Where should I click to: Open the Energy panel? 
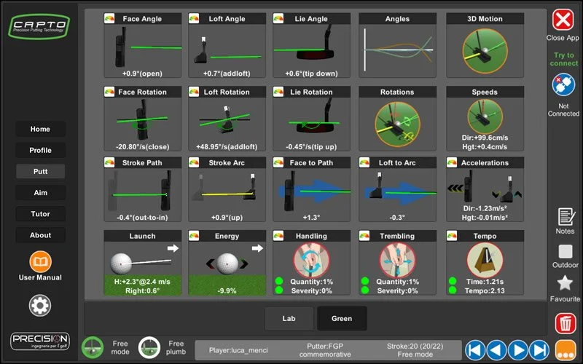click(227, 263)
